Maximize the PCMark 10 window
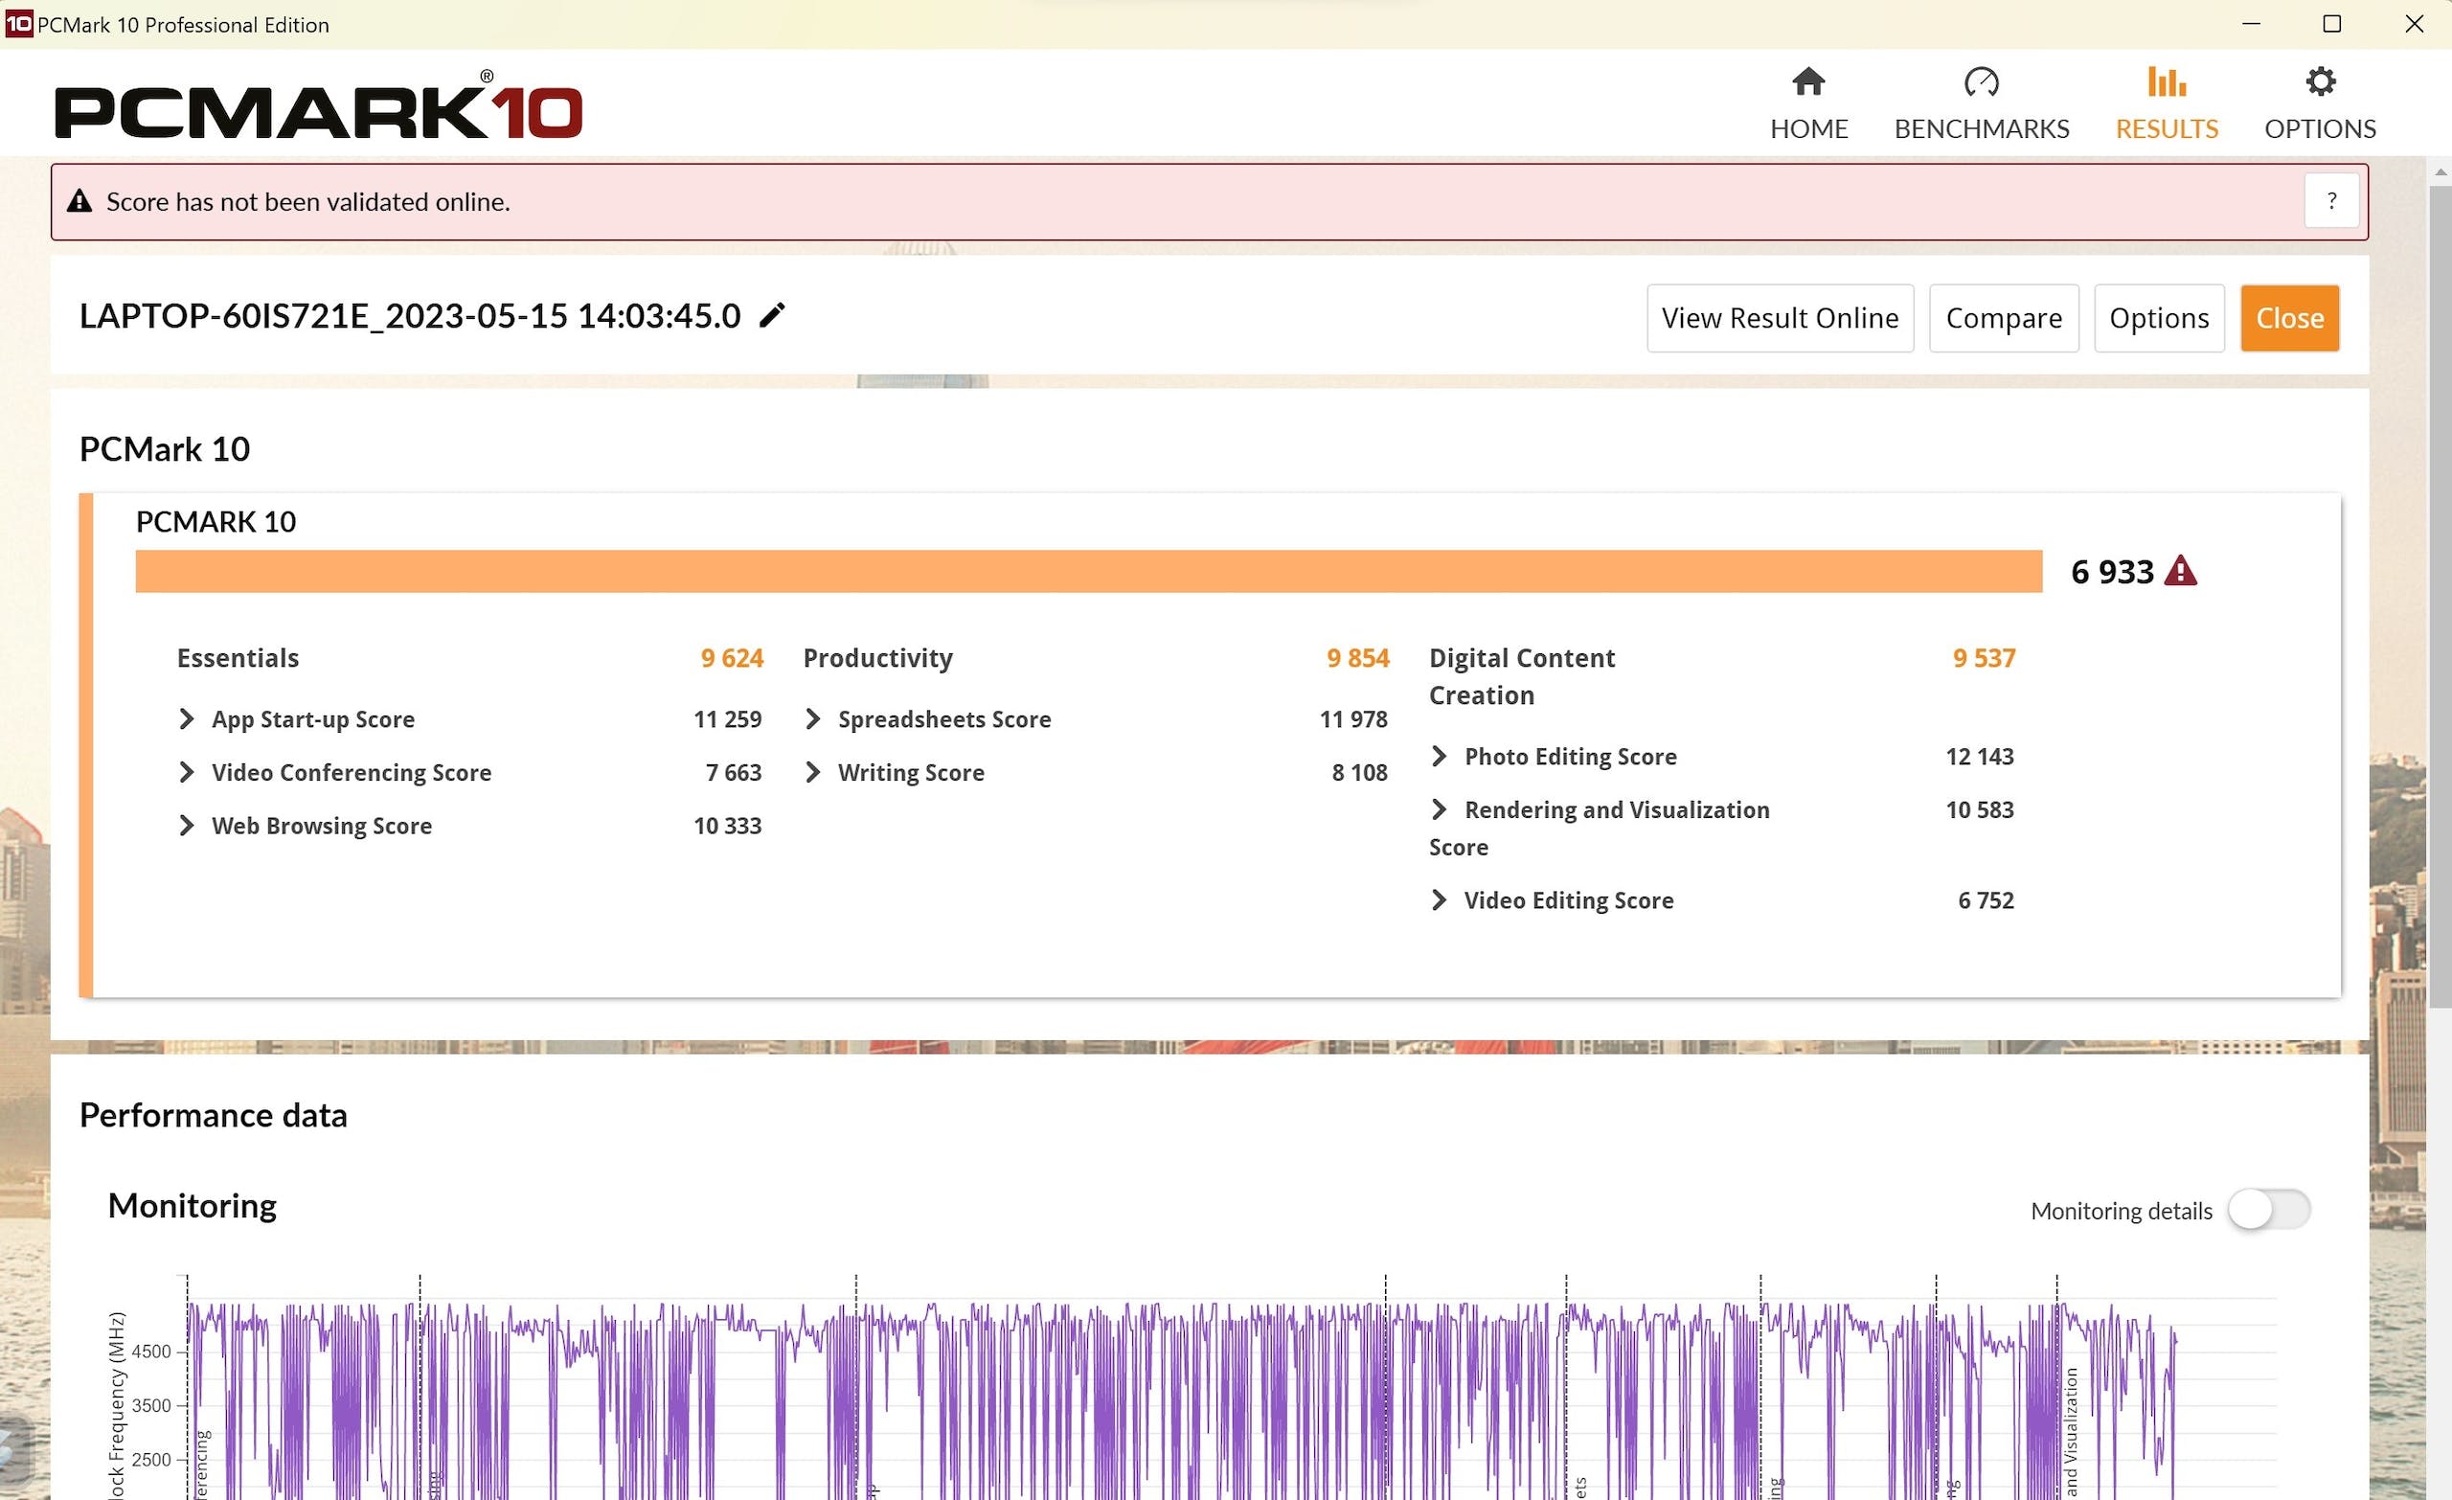This screenshot has width=2452, height=1500. (x=2331, y=24)
